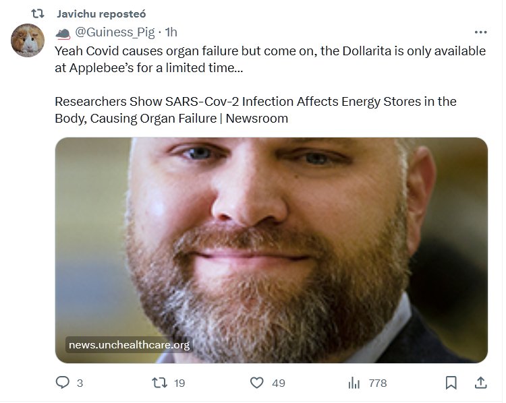The width and height of the screenshot is (506, 403).
Task: Like the post with the heart icon
Action: coord(257,383)
